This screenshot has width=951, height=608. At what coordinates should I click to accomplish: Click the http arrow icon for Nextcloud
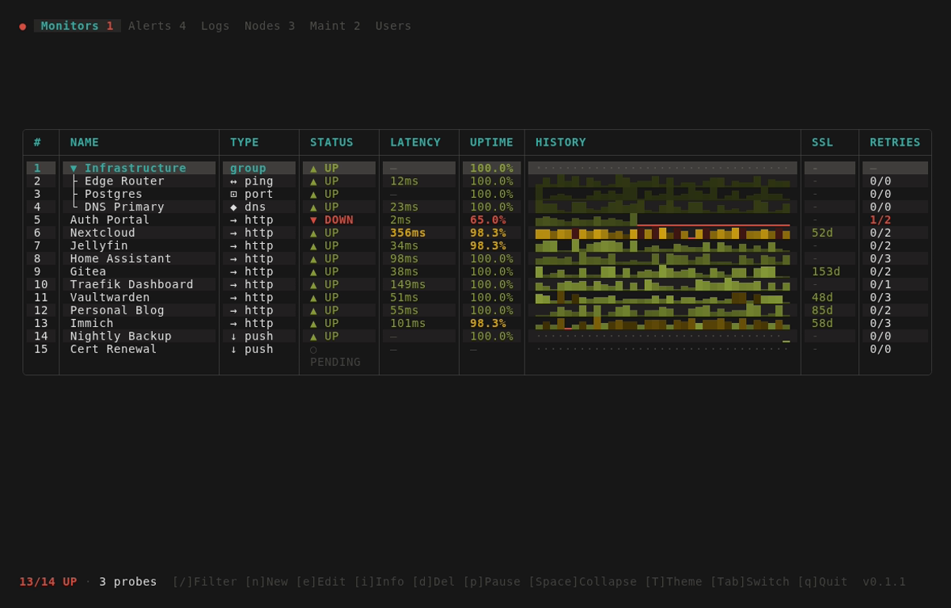[234, 233]
